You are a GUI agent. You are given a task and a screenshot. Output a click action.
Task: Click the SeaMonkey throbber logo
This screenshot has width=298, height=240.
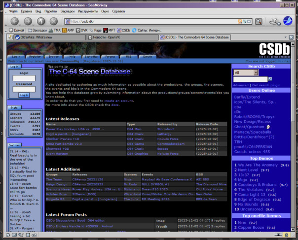288,21
